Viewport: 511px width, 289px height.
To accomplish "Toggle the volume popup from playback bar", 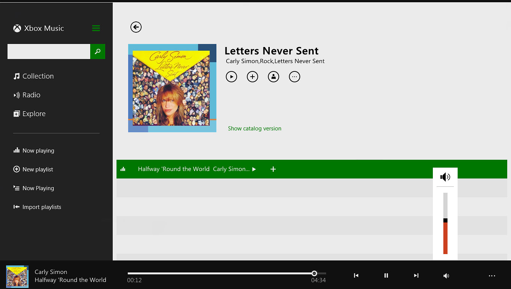I will [x=446, y=276].
